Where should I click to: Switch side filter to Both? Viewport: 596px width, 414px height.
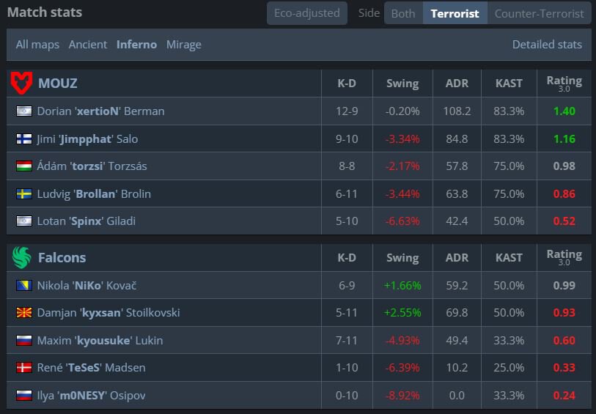pyautogui.click(x=403, y=13)
